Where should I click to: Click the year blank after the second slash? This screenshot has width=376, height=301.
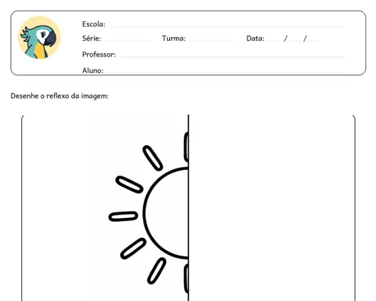(313, 41)
